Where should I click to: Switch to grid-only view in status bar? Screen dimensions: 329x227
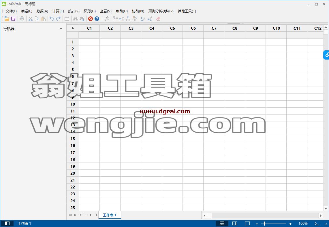point(235,224)
